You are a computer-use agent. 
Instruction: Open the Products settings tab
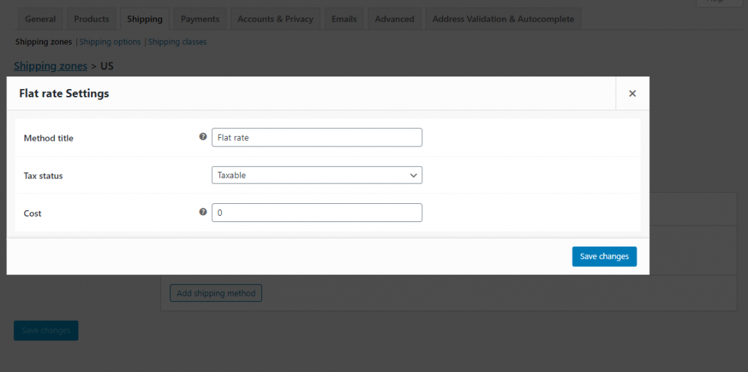92,19
